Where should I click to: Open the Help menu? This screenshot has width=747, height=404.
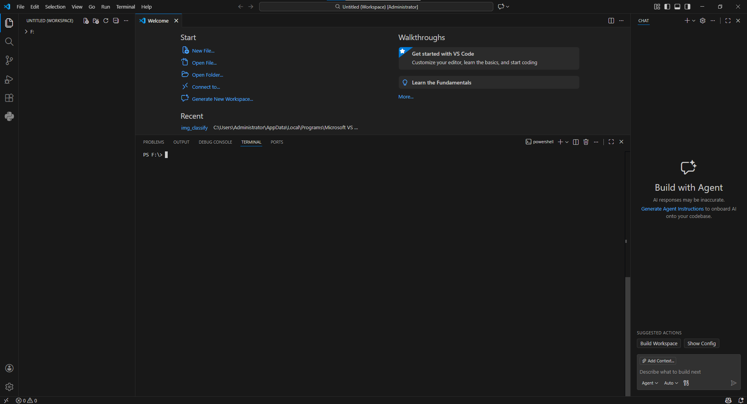click(146, 7)
